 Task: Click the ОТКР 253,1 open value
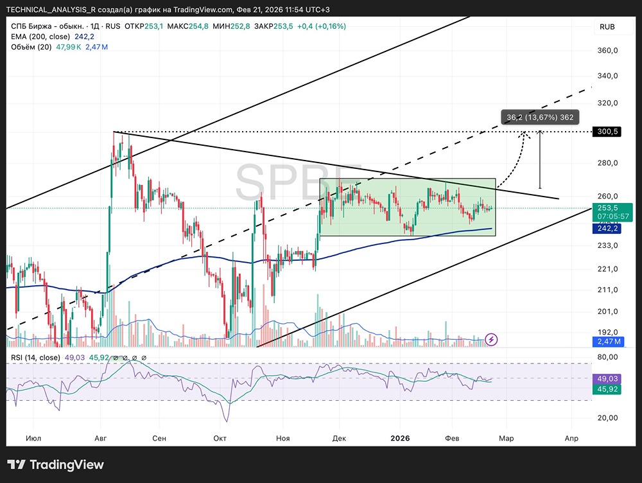click(144, 26)
